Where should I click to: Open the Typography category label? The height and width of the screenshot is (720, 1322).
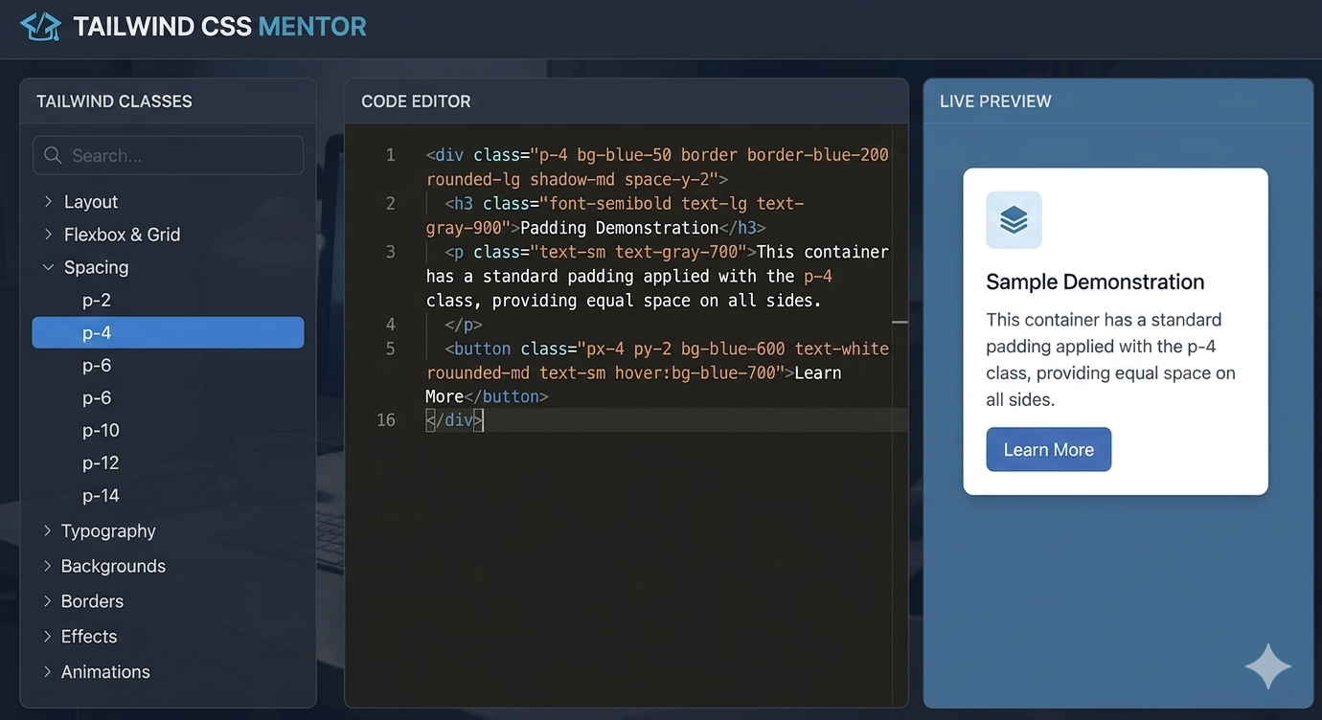point(108,530)
